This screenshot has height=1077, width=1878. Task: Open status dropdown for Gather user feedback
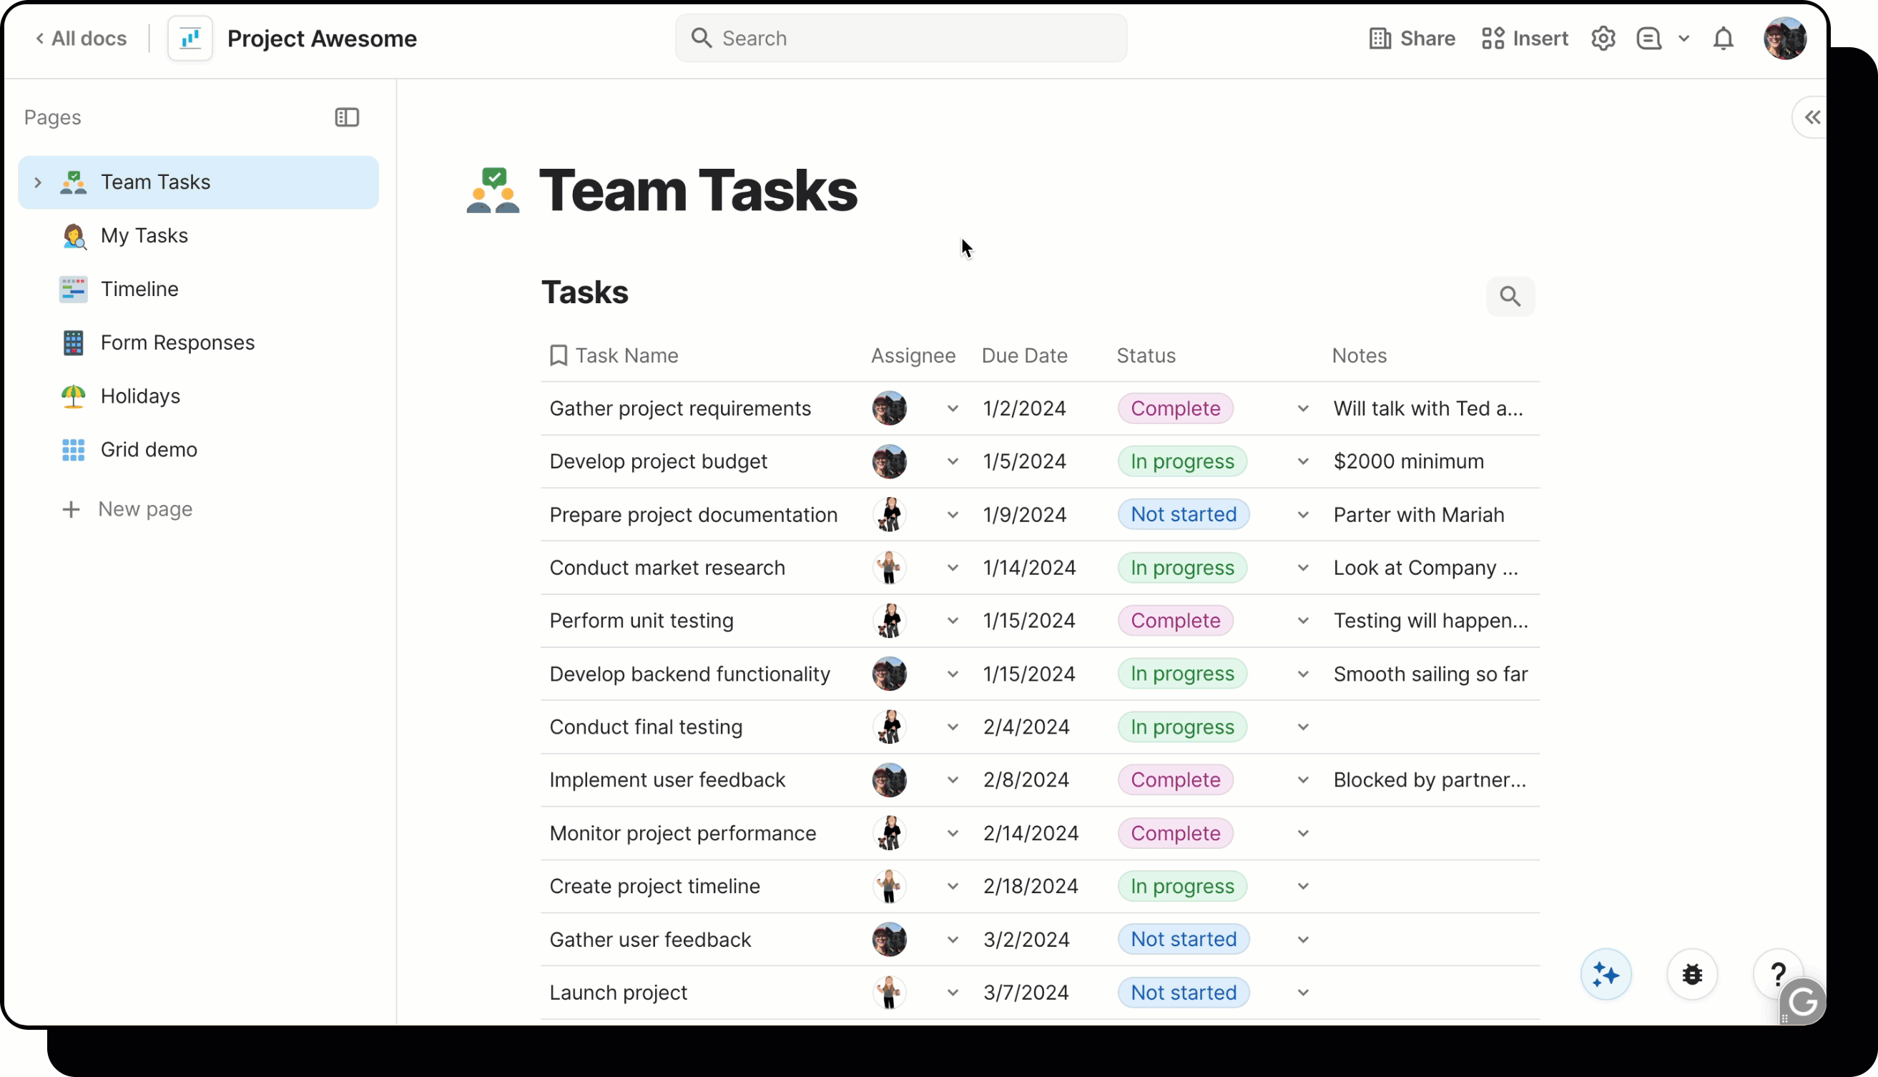pos(1303,940)
